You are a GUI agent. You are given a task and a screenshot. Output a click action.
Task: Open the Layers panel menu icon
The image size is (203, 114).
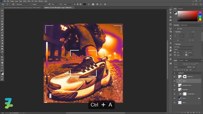[x=202, y=60]
